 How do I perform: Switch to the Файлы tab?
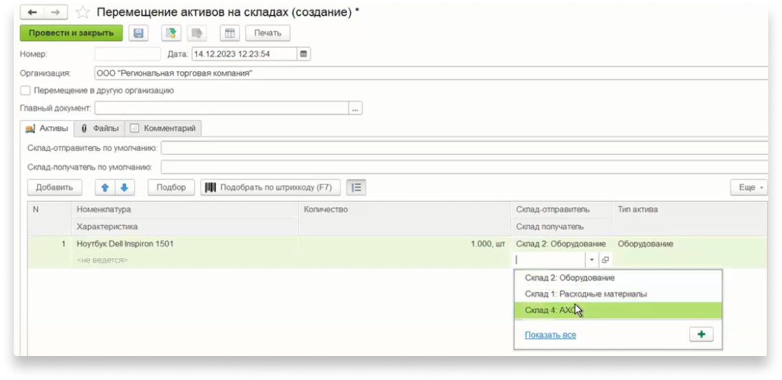click(x=99, y=129)
